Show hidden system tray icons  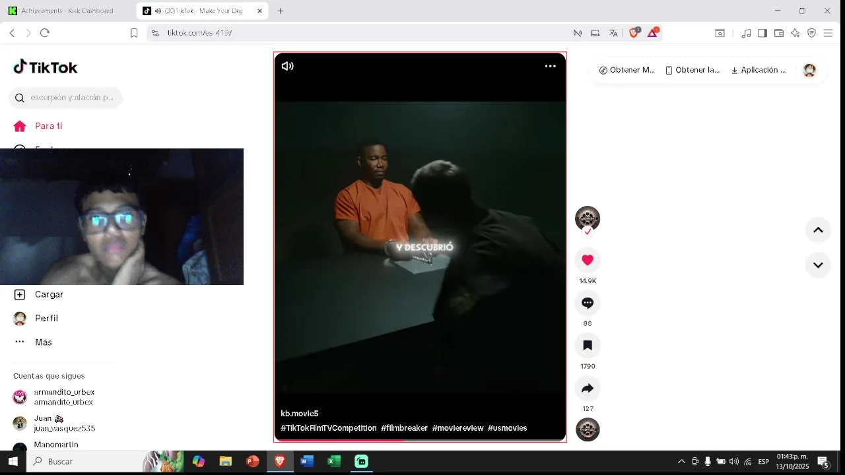681,461
